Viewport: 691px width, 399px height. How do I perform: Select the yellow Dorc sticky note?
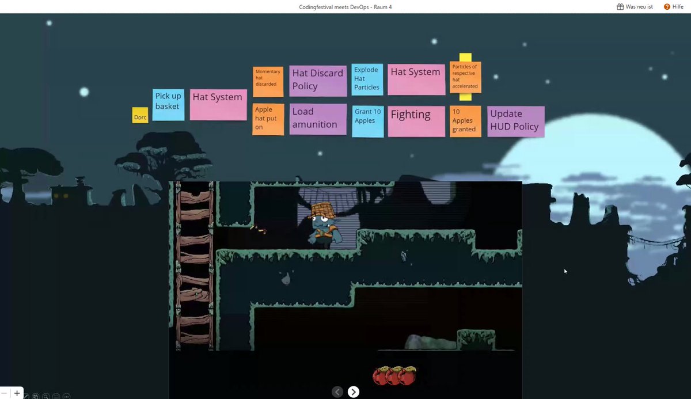pos(140,116)
